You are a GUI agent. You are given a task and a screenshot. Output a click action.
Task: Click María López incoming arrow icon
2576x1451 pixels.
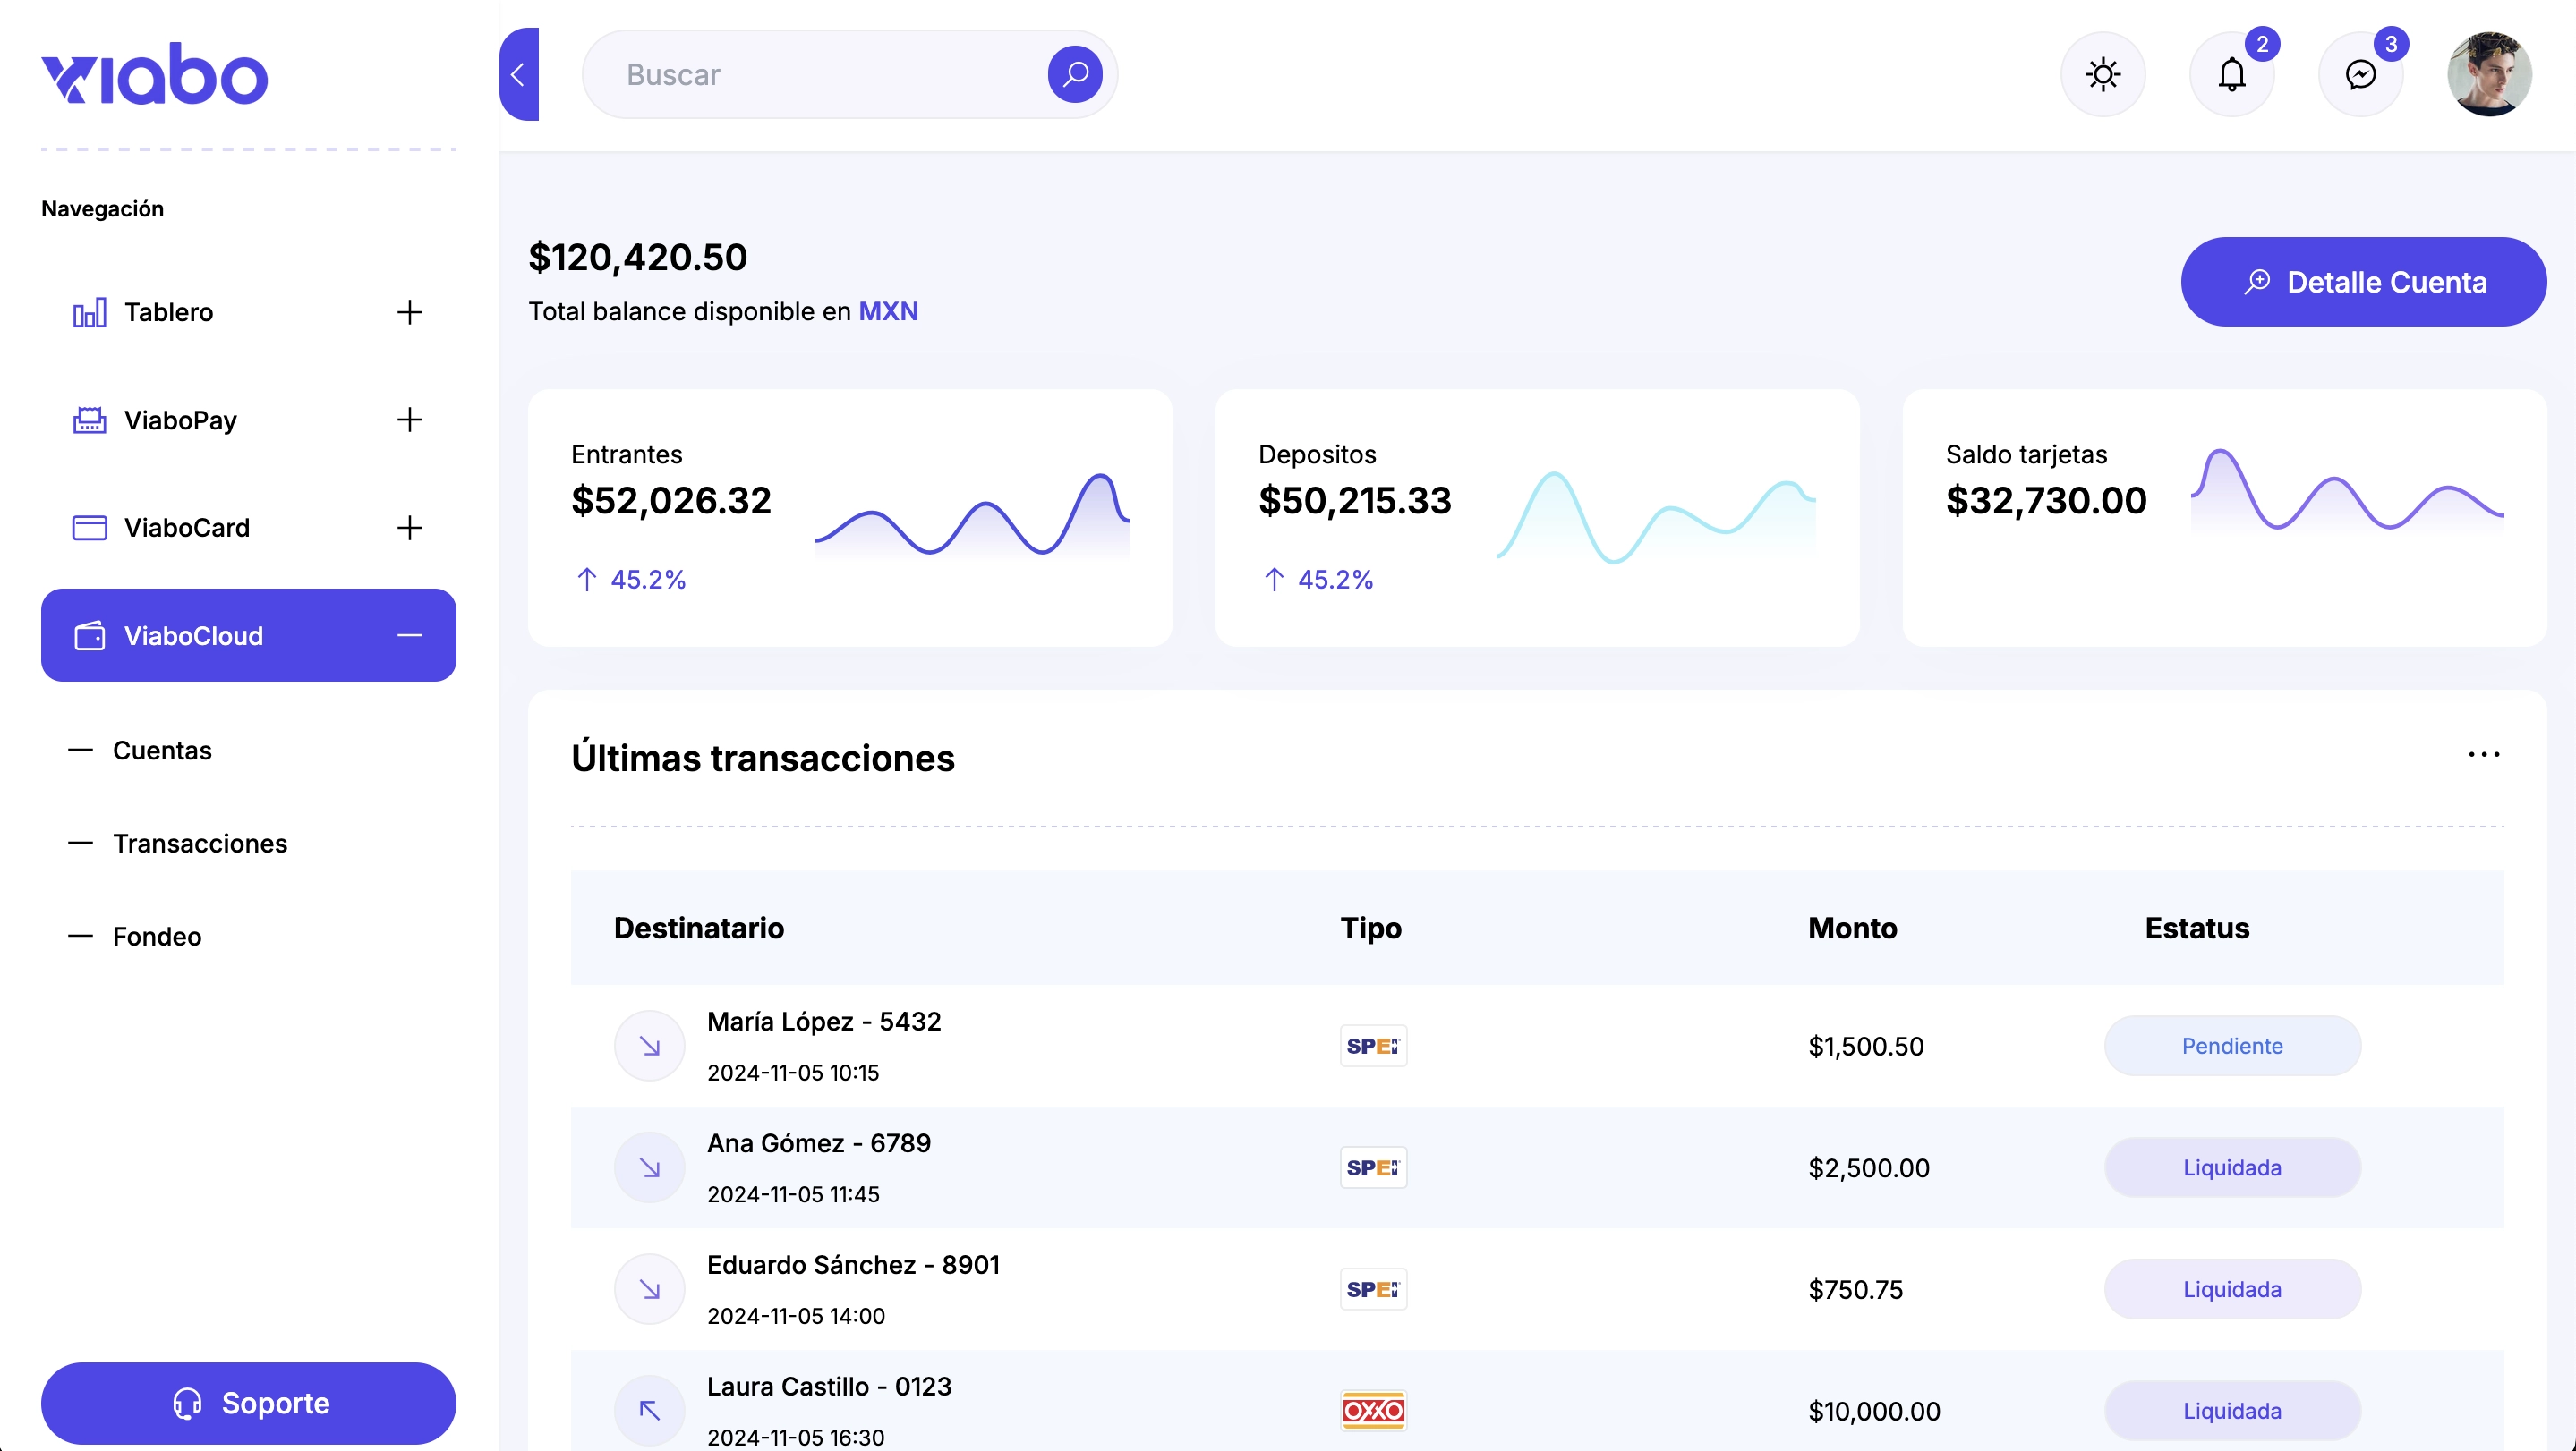(x=649, y=1047)
